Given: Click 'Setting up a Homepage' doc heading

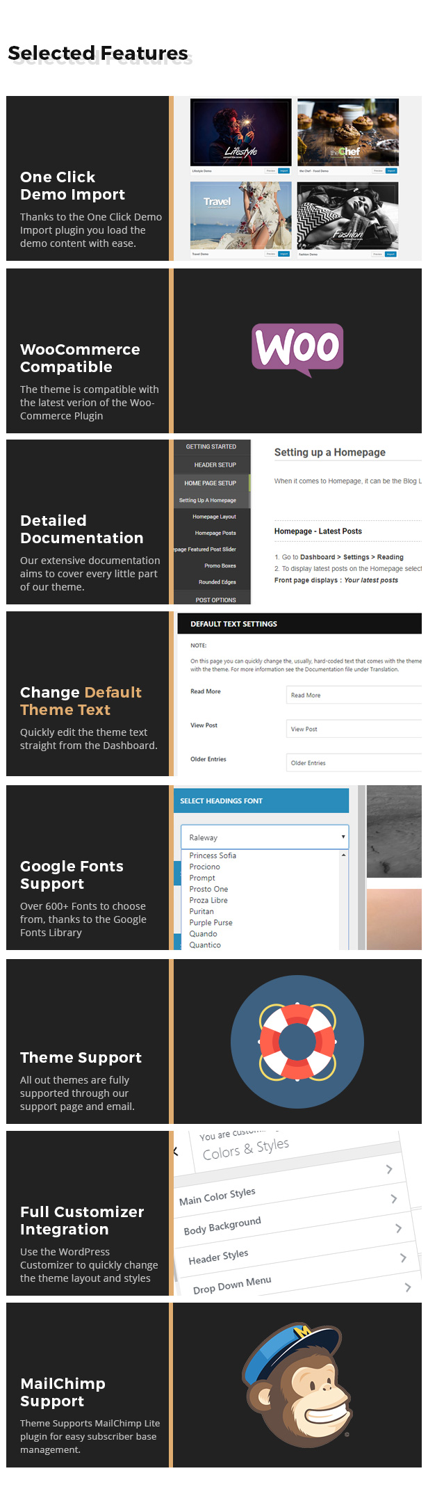Looking at the screenshot, I should click(329, 452).
